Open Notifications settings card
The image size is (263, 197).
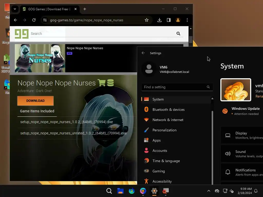pos(242,172)
